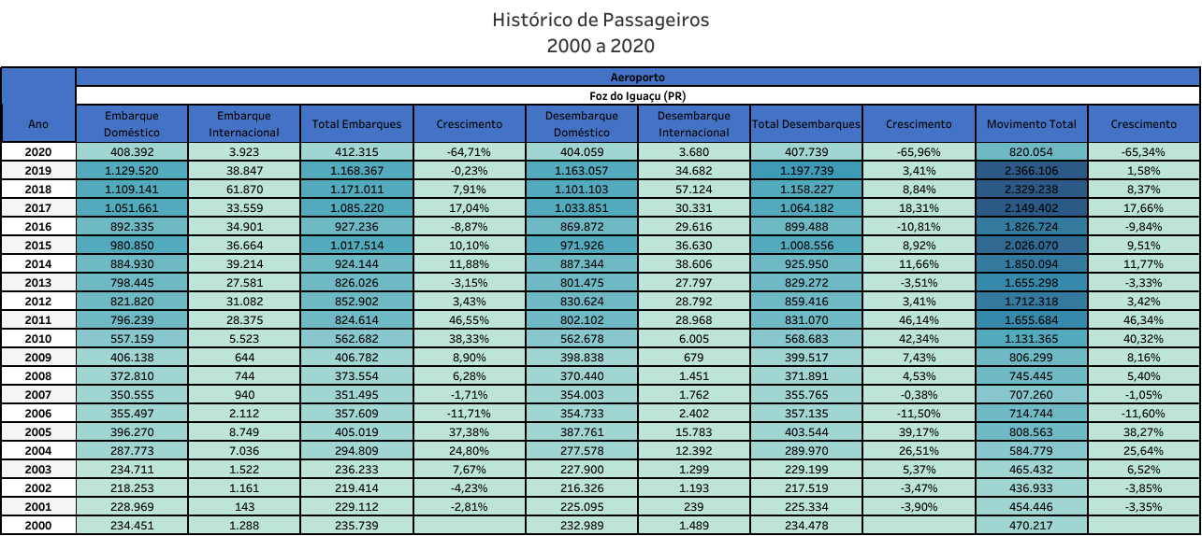Image resolution: width=1202 pixels, height=536 pixels.
Task: Click the Histórico de Passageiros title
Action: (x=601, y=20)
